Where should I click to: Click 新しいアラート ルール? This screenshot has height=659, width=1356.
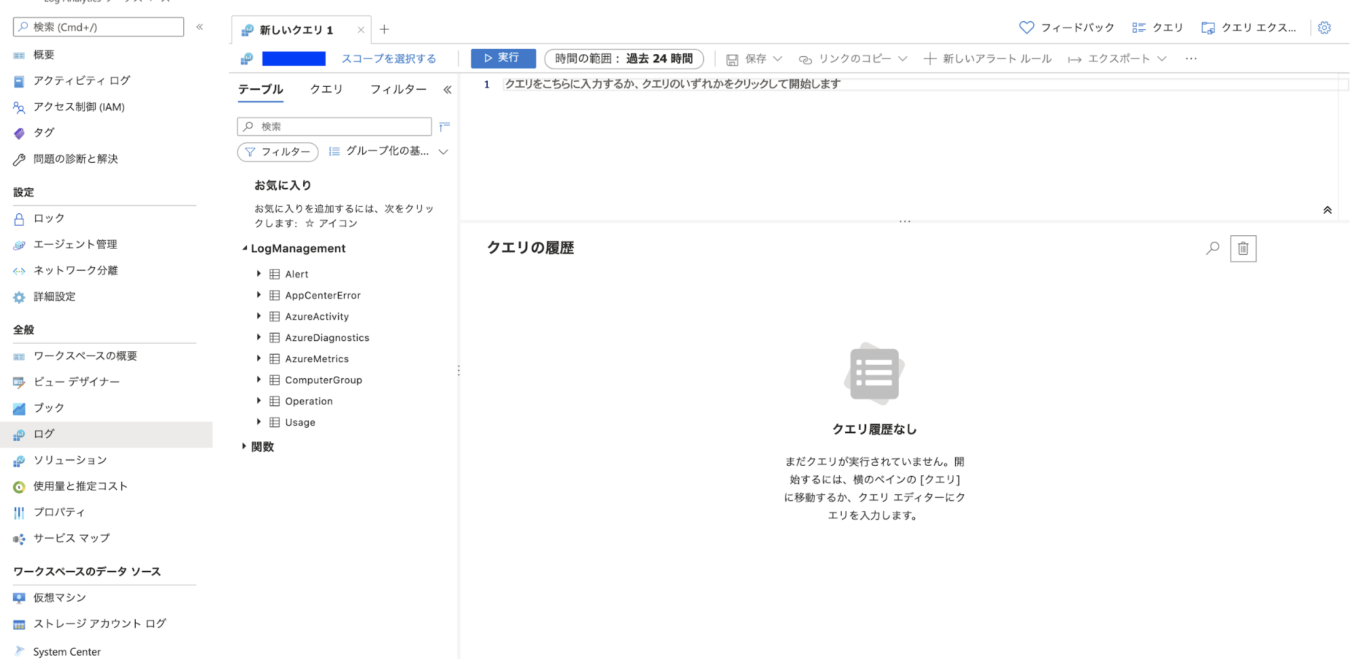click(x=988, y=59)
